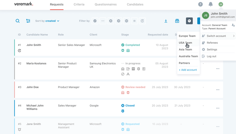Toggle the In progress dots filter
Image resolution: width=236 pixels, height=134 pixels.
coord(103,21)
